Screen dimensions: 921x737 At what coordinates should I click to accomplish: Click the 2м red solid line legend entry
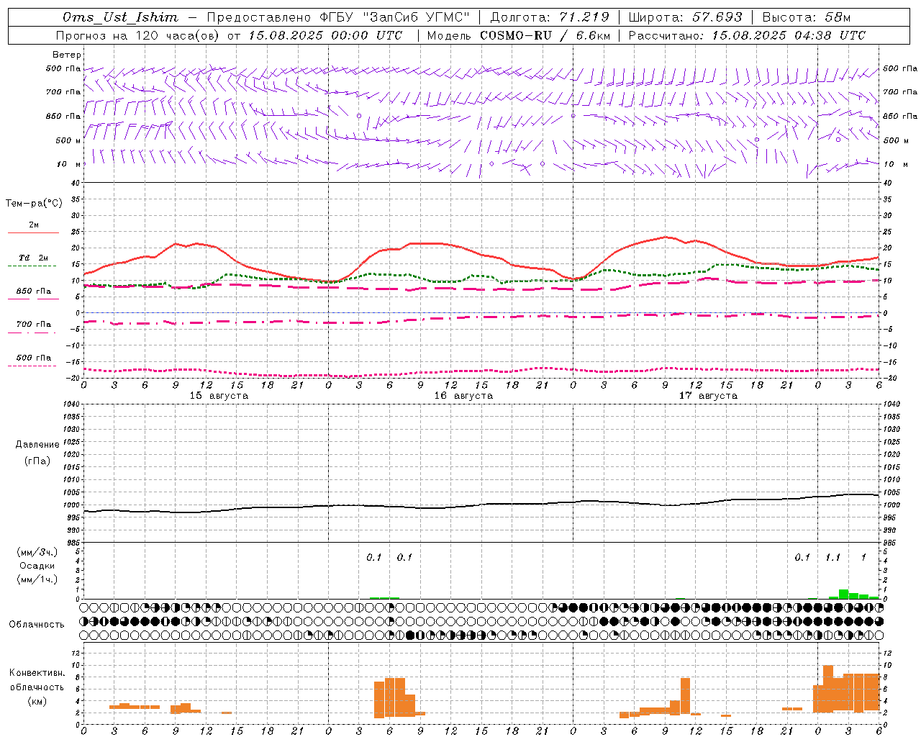click(x=33, y=228)
